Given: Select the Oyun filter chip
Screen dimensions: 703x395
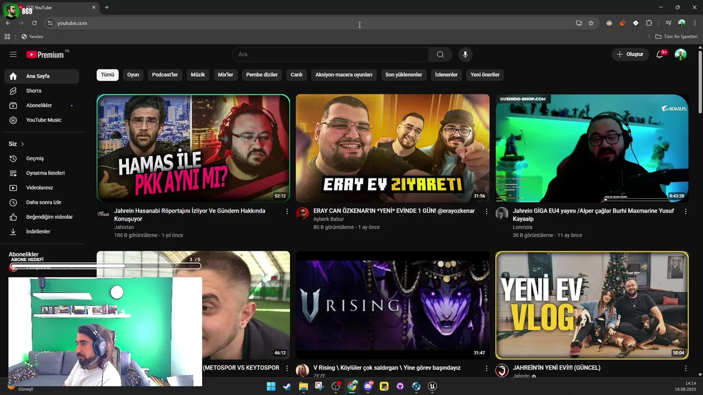Looking at the screenshot, I should click(x=133, y=75).
